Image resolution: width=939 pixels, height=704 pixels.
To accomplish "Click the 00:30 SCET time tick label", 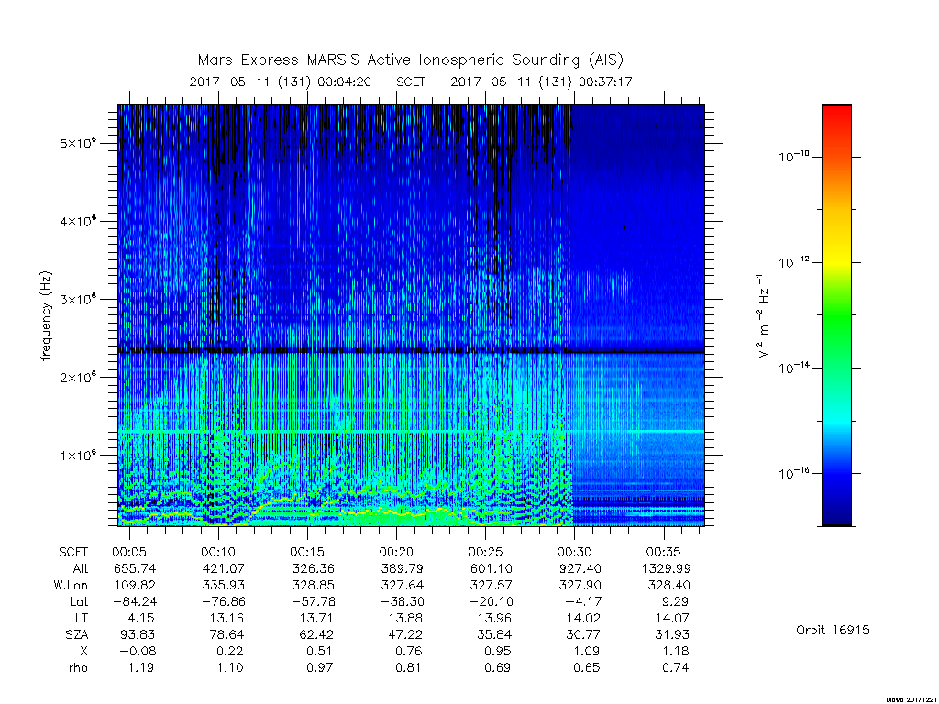I will coord(574,552).
